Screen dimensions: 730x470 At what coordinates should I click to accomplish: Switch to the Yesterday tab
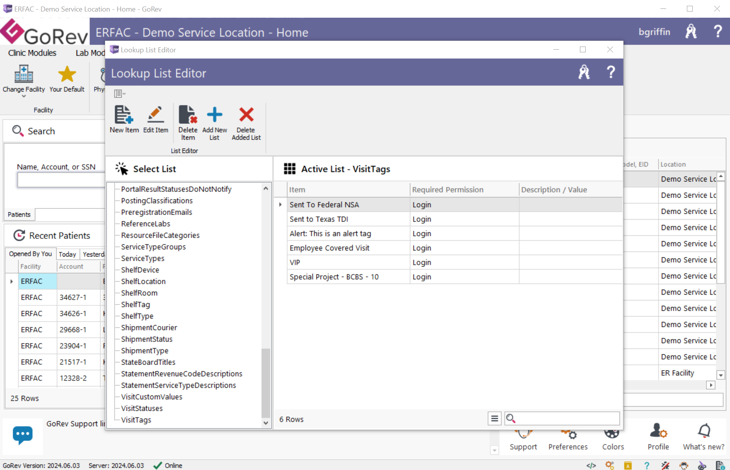pyautogui.click(x=93, y=254)
